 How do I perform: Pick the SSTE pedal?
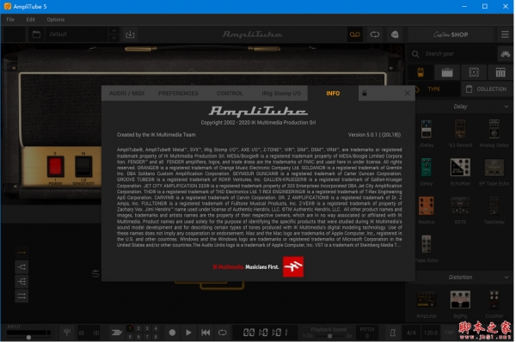tap(460, 210)
